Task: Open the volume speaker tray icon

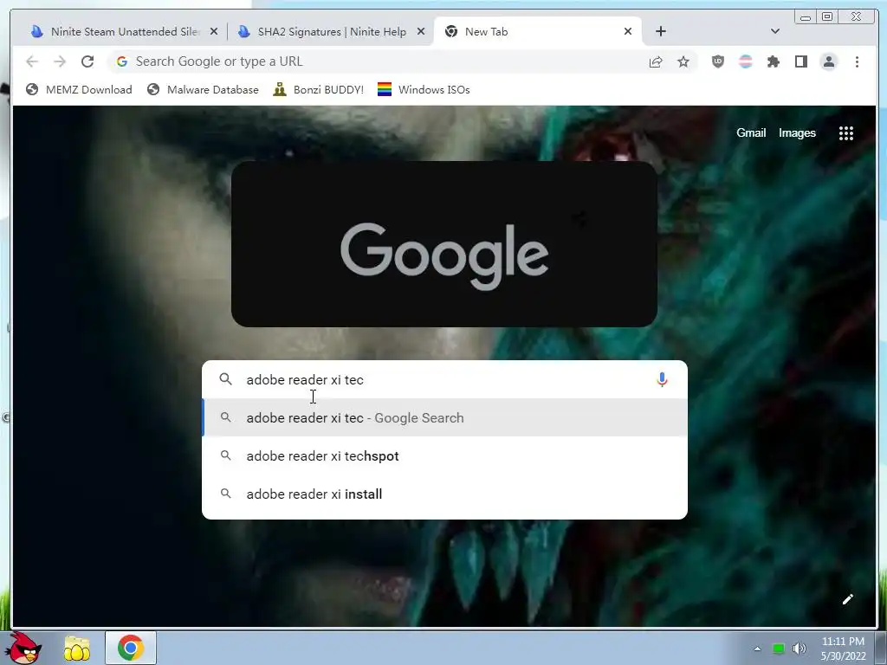Action: coord(799,649)
